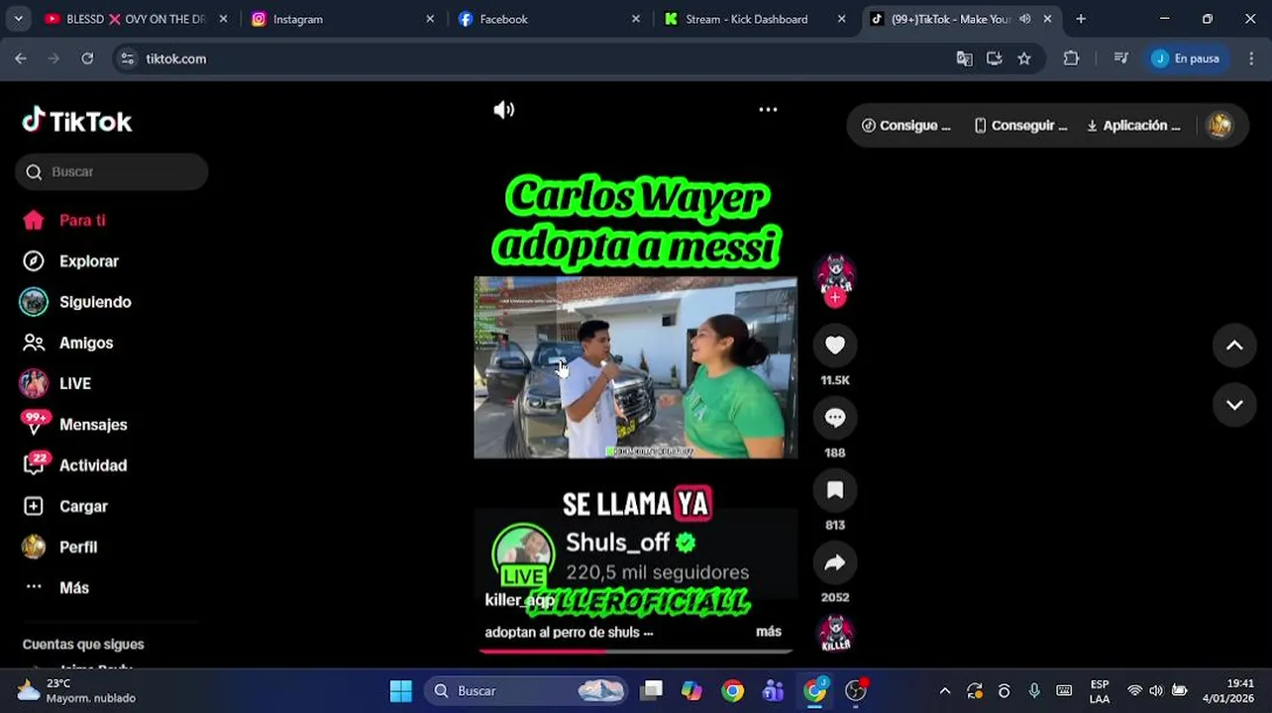Open Google Chrome from the taskbar
Image resolution: width=1272 pixels, height=713 pixels.
[733, 691]
